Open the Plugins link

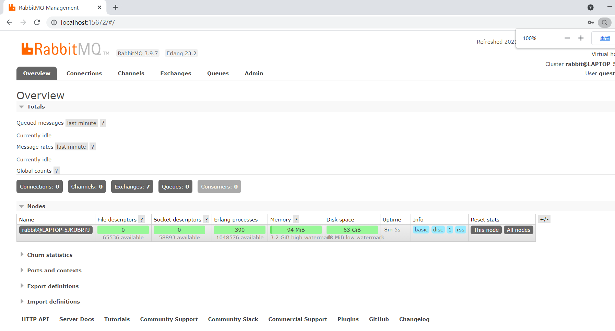tap(348, 319)
